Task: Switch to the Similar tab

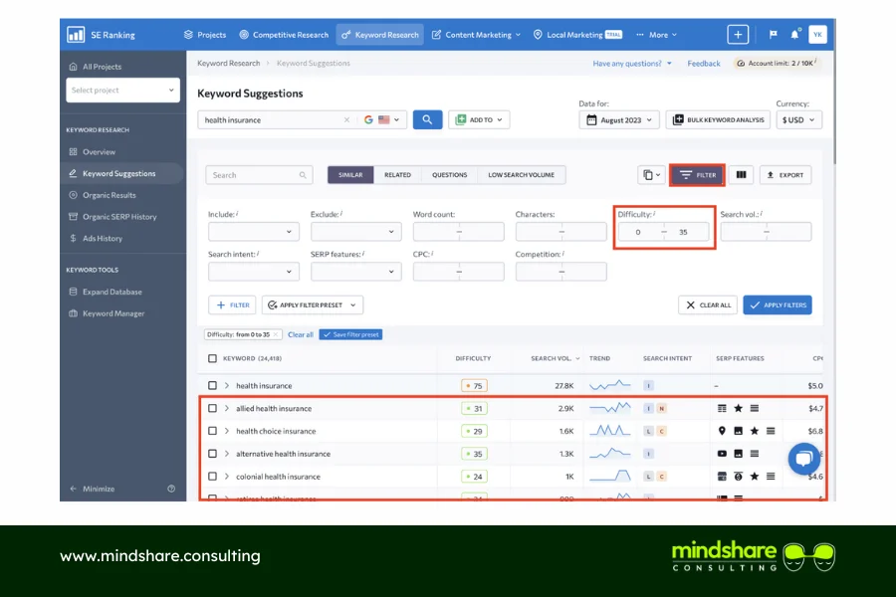Action: click(350, 175)
